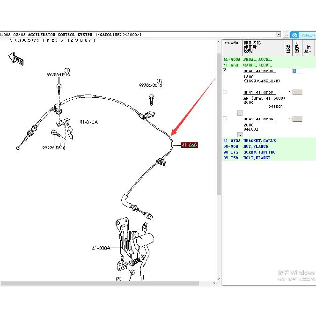Click the order quantity field for BP4L-41-660K
This screenshot has width=316, height=316.
pyautogui.click(x=297, y=71)
